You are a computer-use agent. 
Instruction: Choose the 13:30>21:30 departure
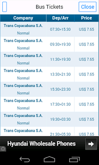click(49, 74)
